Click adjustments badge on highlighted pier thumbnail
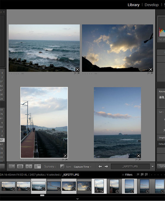165x201 pixels. coord(102,192)
